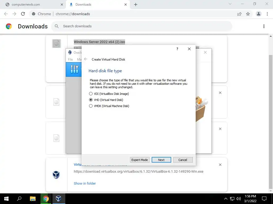Remove the third download entry from list
This screenshot has width=273, height=204.
pyautogui.click(x=220, y=129)
